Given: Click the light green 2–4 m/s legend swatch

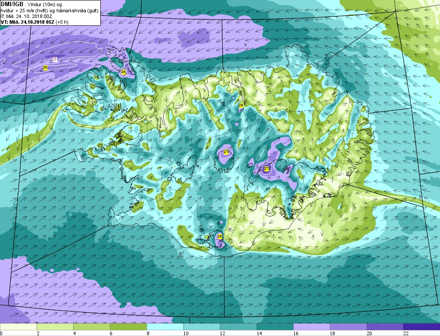Looking at the screenshot, I should (x=55, y=327).
